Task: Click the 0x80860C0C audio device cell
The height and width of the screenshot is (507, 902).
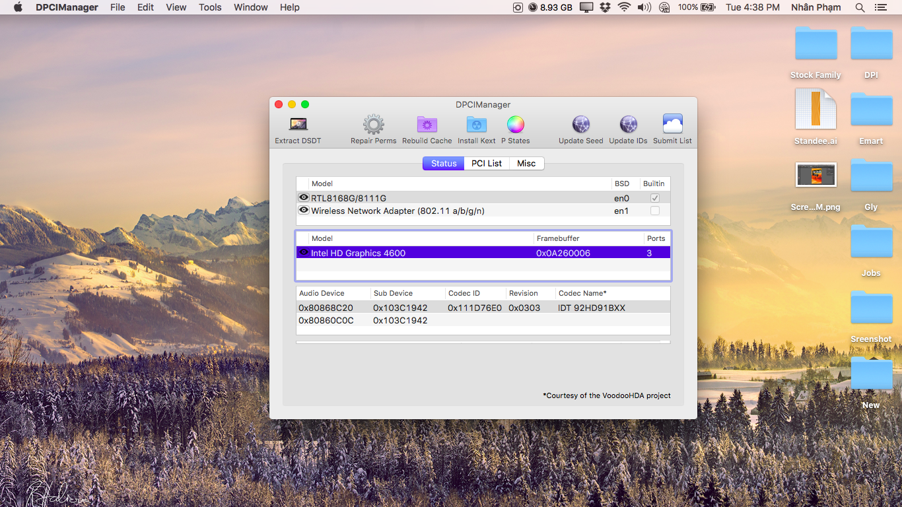Action: (326, 320)
